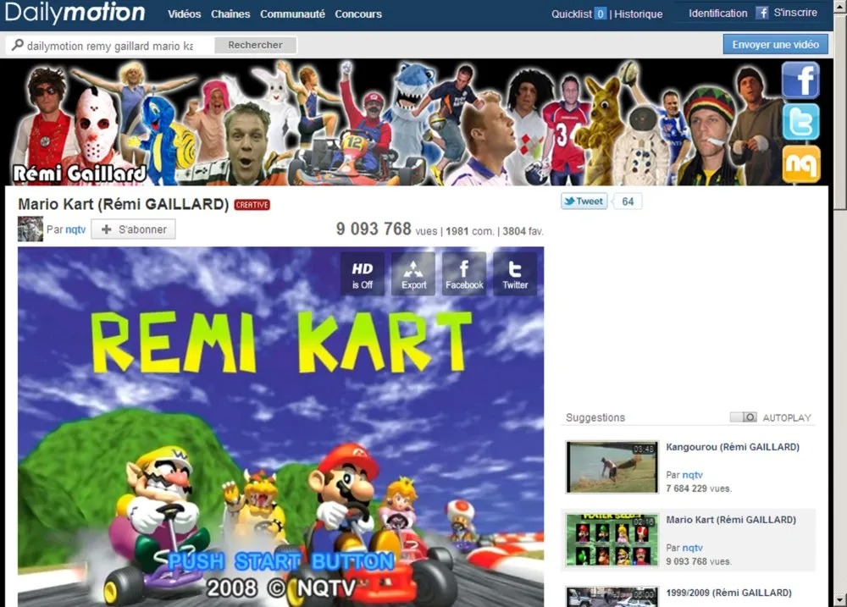Click the tweet count 64
Image resolution: width=847 pixels, height=607 pixels.
coord(628,201)
